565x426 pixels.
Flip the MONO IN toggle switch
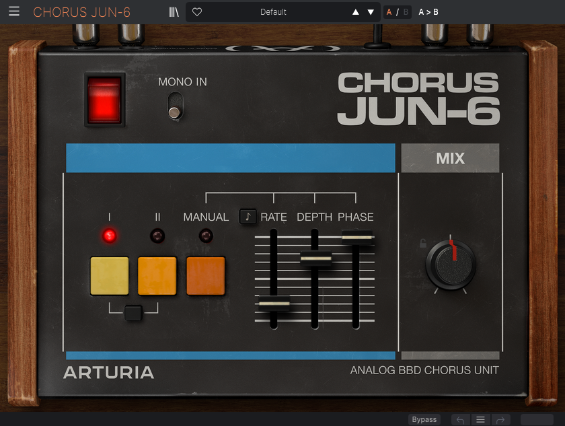176,106
